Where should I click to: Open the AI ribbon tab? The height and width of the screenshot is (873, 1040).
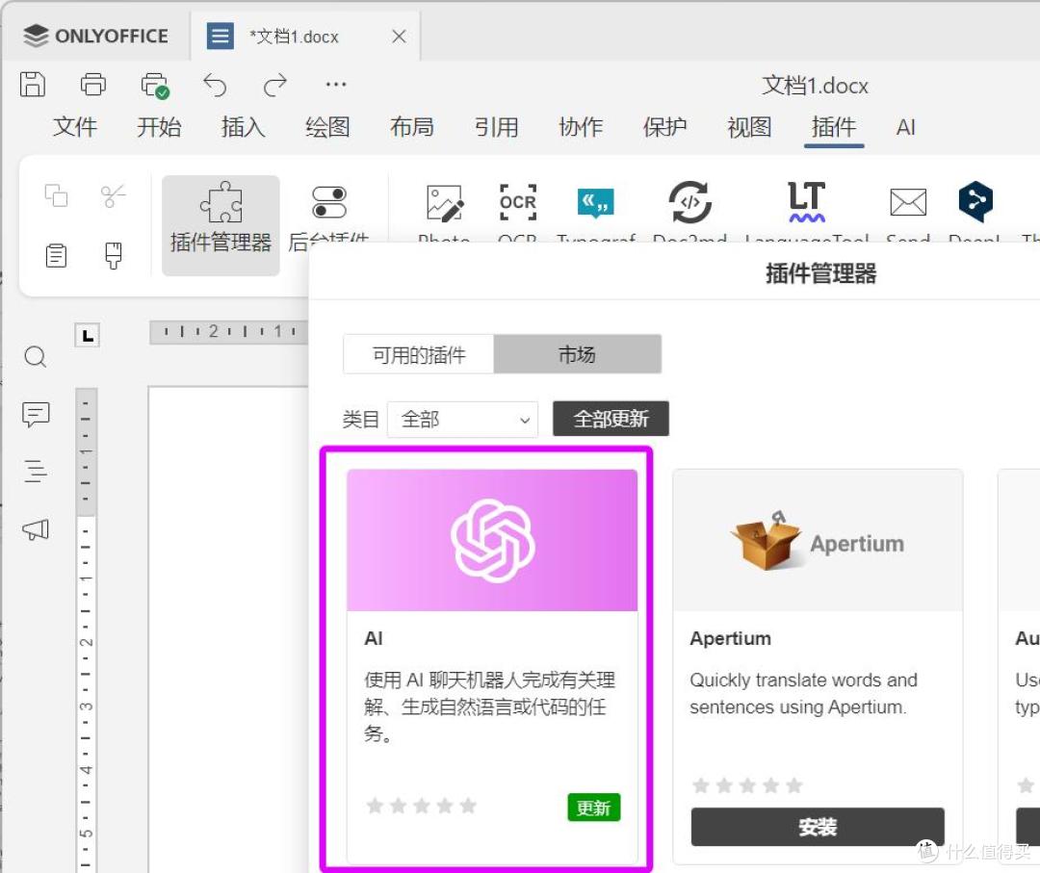[906, 127]
